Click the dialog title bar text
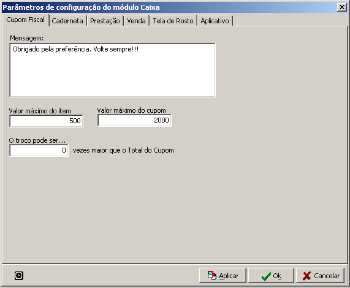The width and height of the screenshot is (350, 288). [81, 7]
